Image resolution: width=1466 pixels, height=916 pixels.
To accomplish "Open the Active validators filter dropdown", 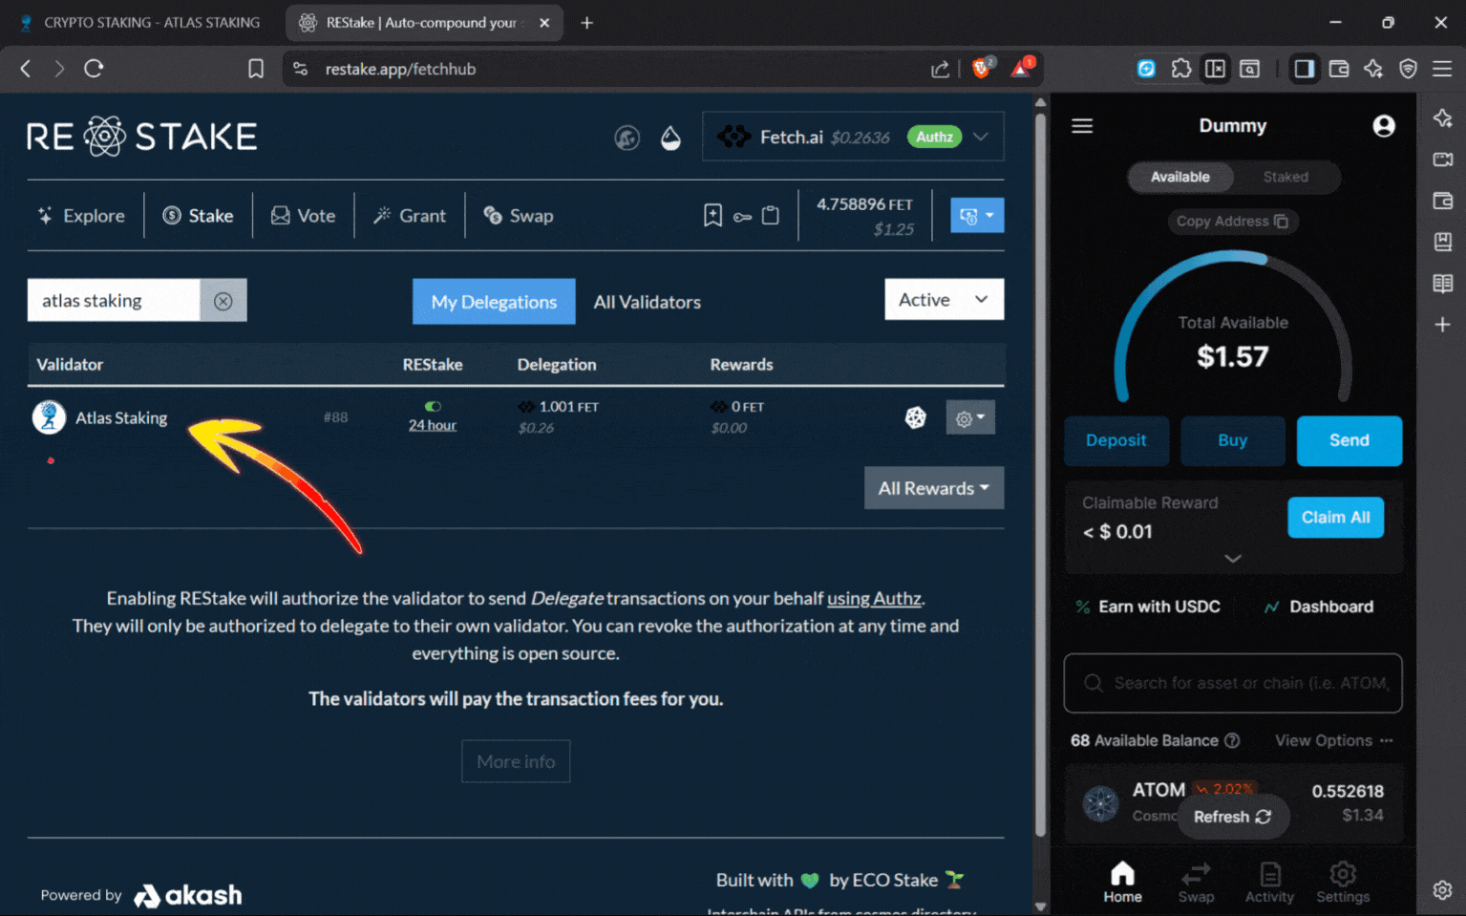I will coord(944,299).
